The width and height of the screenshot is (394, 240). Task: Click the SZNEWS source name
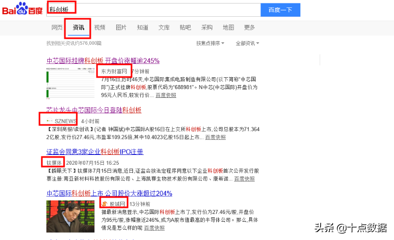tap(66, 121)
